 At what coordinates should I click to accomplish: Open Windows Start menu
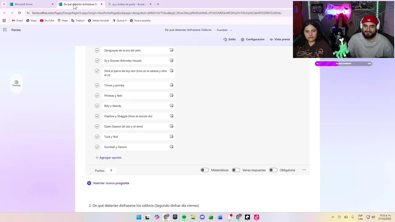click(139, 217)
